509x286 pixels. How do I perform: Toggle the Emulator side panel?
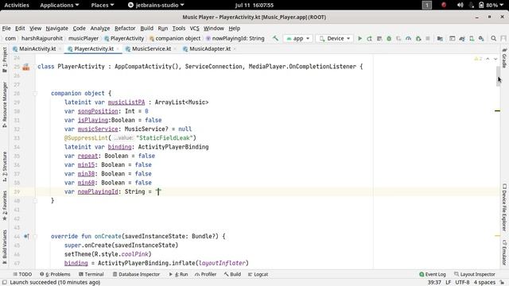point(504,253)
